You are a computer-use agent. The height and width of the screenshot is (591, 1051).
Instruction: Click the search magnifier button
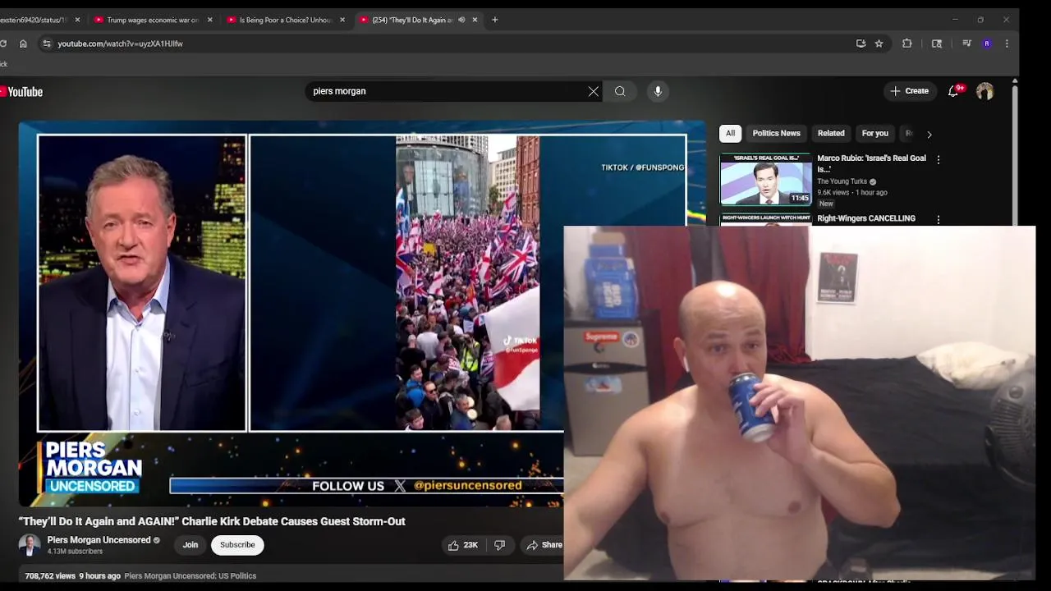(620, 91)
